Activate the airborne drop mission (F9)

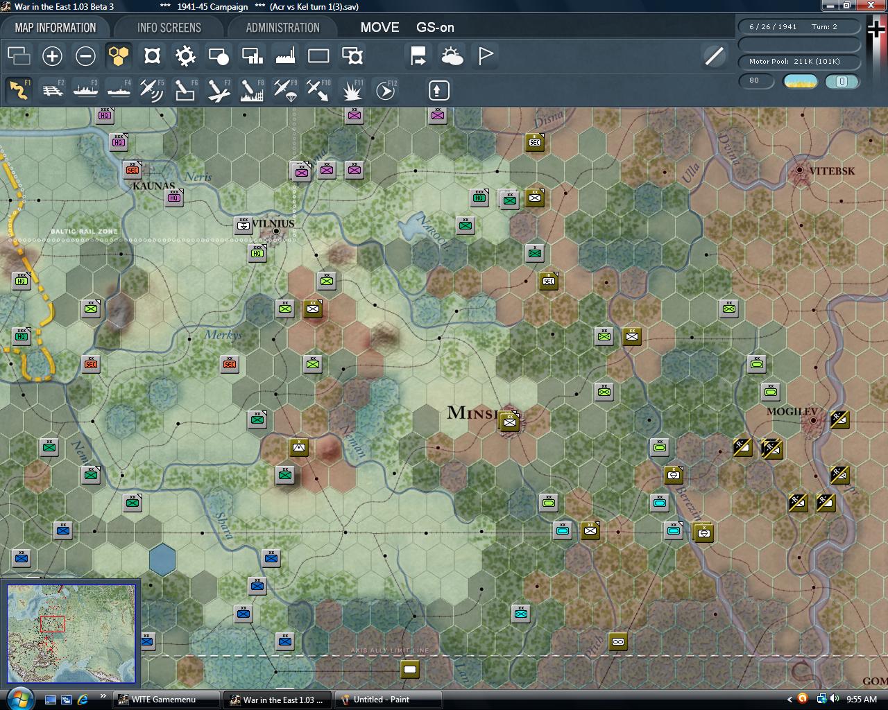[x=284, y=90]
